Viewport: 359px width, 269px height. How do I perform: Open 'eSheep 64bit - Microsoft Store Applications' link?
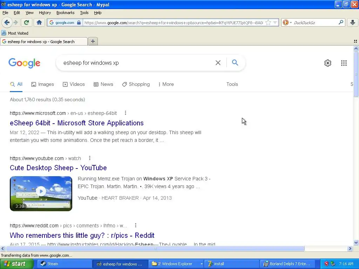click(77, 123)
